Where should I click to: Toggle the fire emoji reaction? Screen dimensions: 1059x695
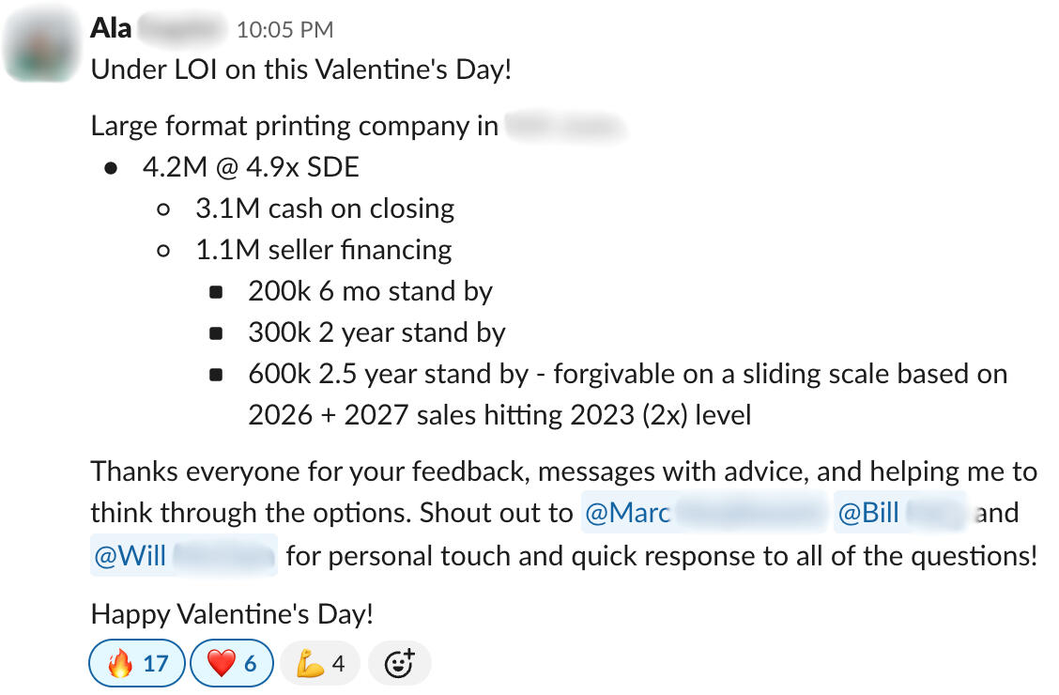coord(137,664)
